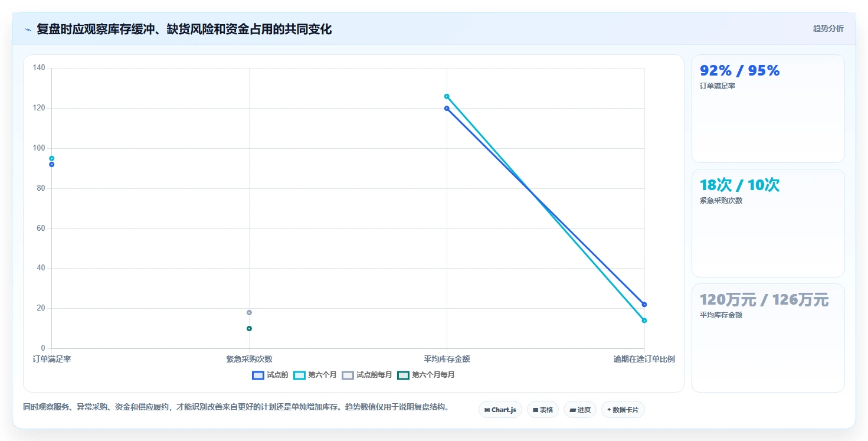Click the 订单满足率 axis label
The image size is (868, 441).
click(x=52, y=359)
